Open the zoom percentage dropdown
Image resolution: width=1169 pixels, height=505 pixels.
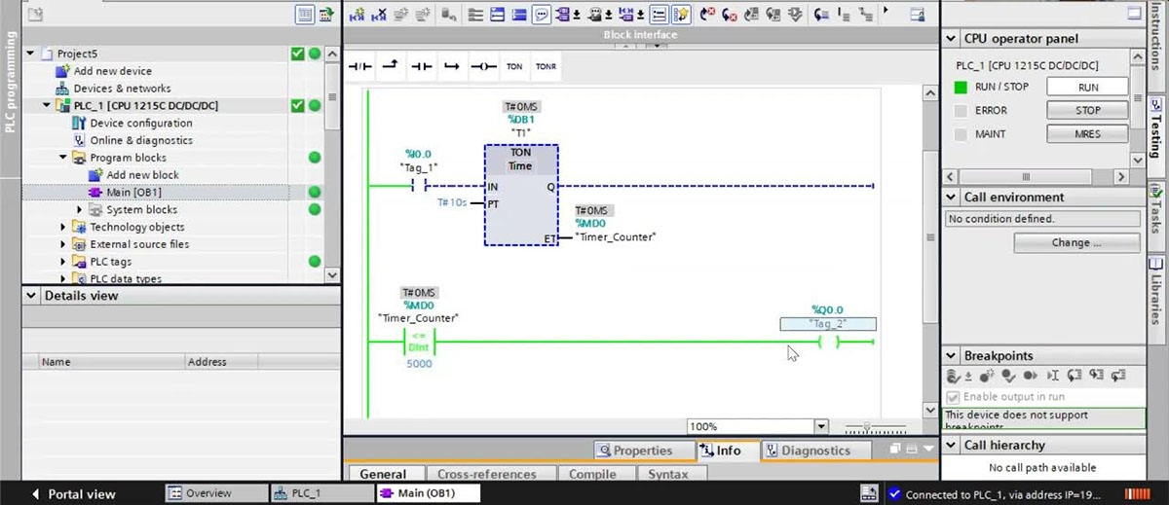[x=820, y=426]
